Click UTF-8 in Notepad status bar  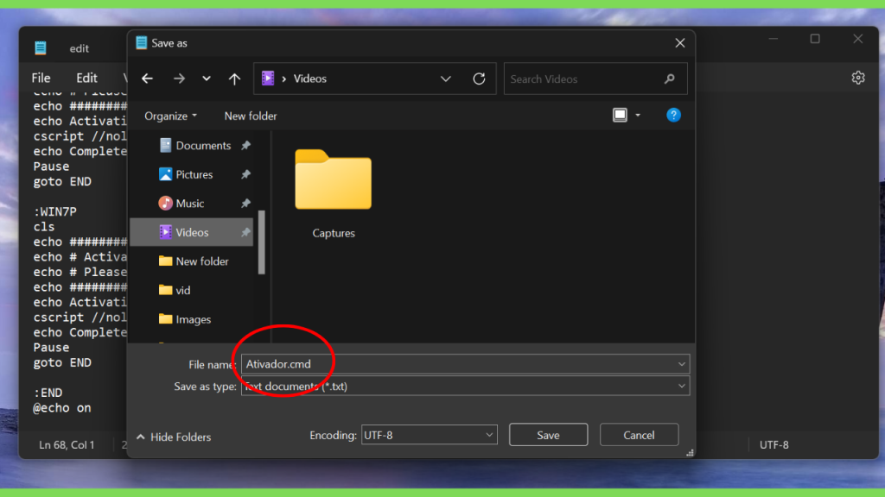coord(774,444)
